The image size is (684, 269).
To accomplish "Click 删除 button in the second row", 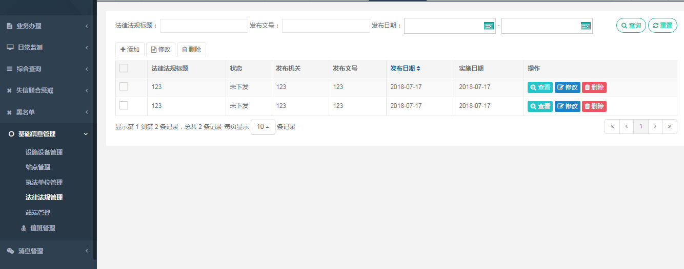I will tap(594, 106).
